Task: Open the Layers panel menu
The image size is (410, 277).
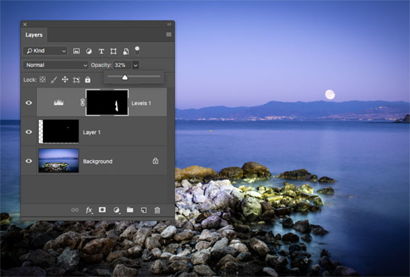Action: [169, 35]
